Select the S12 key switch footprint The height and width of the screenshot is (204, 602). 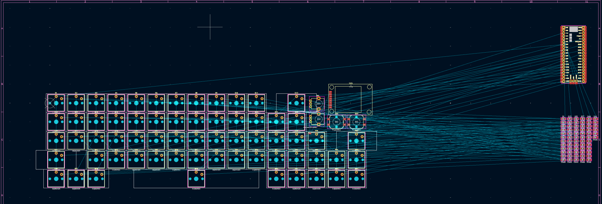tap(296, 103)
